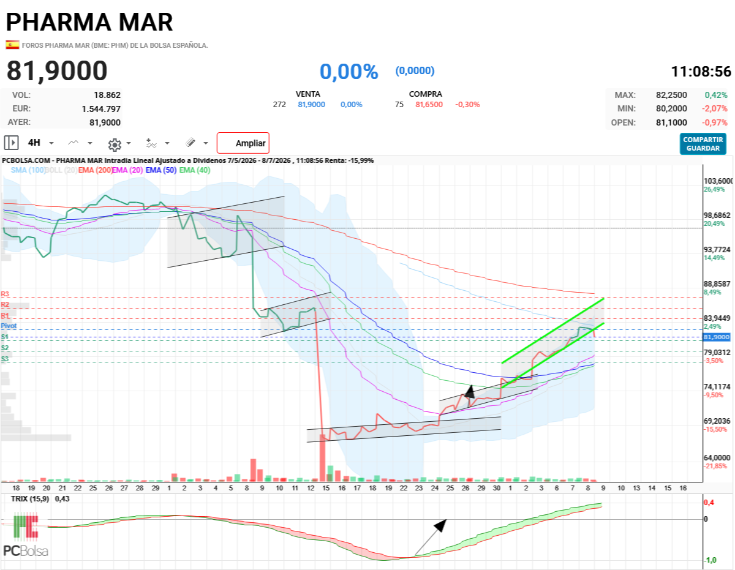The width and height of the screenshot is (735, 570).
Task: Click the blue 81,9000 price marker
Action: click(x=717, y=337)
